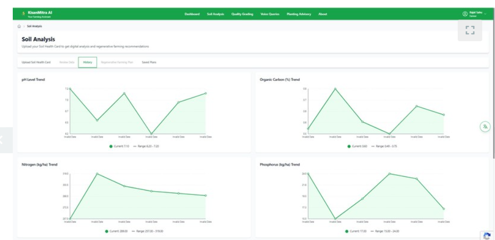Go to Voice Queries in navigation bar

(270, 14)
